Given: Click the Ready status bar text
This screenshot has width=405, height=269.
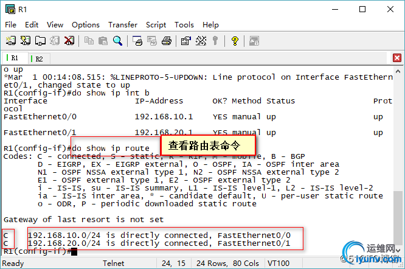Looking at the screenshot, I should [13, 264].
